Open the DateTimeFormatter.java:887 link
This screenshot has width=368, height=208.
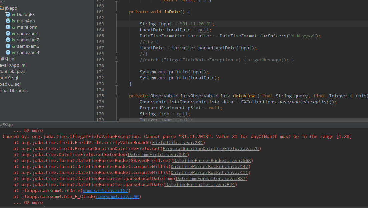211,178
